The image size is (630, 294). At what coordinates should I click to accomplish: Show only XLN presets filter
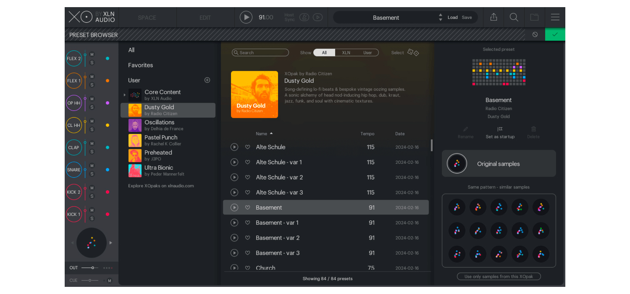[346, 52]
